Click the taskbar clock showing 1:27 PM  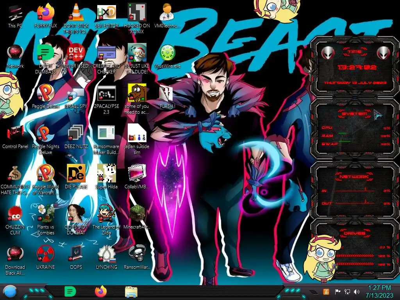click(x=379, y=291)
